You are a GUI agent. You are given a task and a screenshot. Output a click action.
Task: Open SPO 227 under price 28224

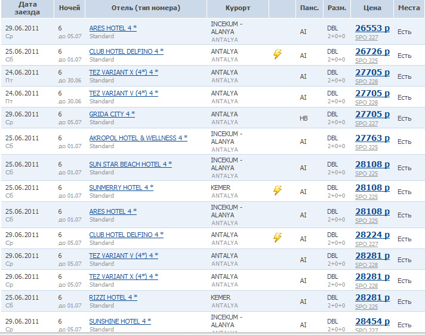[x=367, y=244]
